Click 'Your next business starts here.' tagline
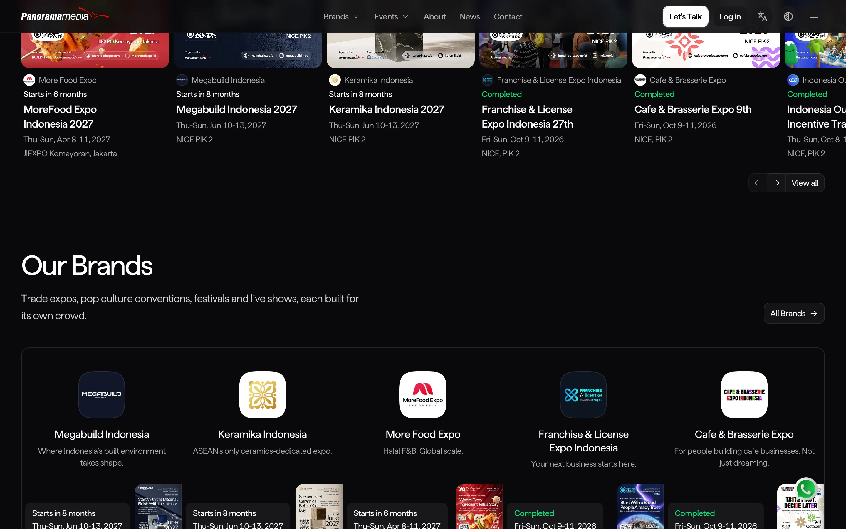This screenshot has height=529, width=846. click(x=583, y=464)
